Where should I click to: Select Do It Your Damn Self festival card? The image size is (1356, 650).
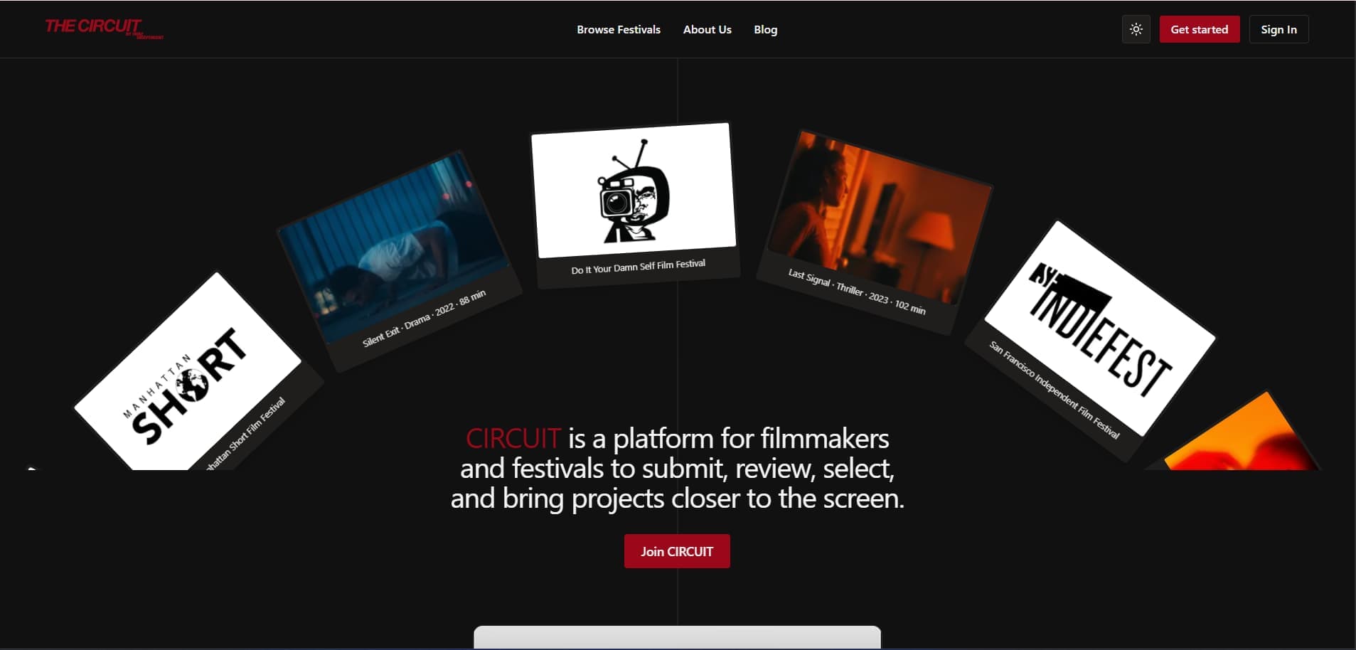coord(634,204)
